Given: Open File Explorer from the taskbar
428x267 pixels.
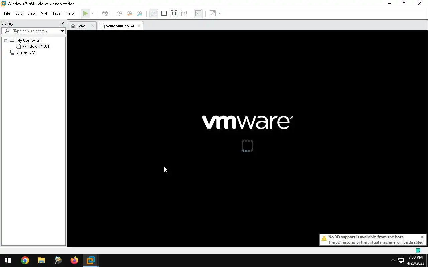Looking at the screenshot, I should click(x=41, y=260).
